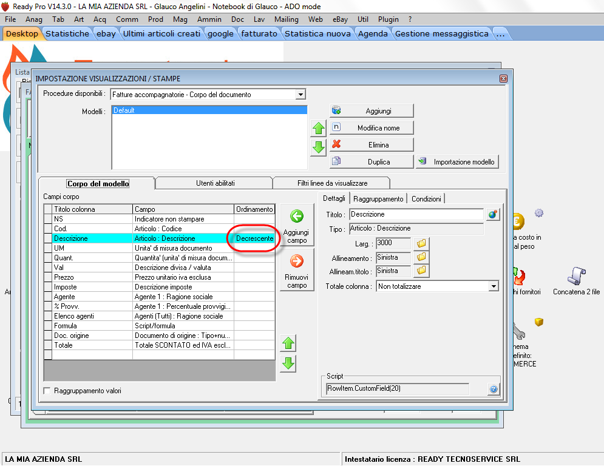Click the orange Rimuovi campo arrow icon

pyautogui.click(x=297, y=261)
